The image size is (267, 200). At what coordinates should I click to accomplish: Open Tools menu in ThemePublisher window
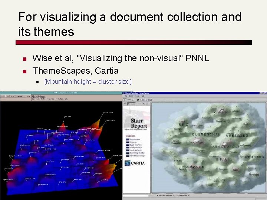137,96
